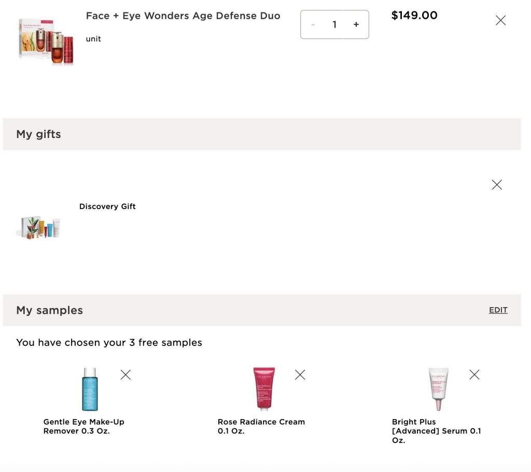Remove Gentle Eye Make-Up Remover sample
531x472 pixels.
[x=125, y=374]
